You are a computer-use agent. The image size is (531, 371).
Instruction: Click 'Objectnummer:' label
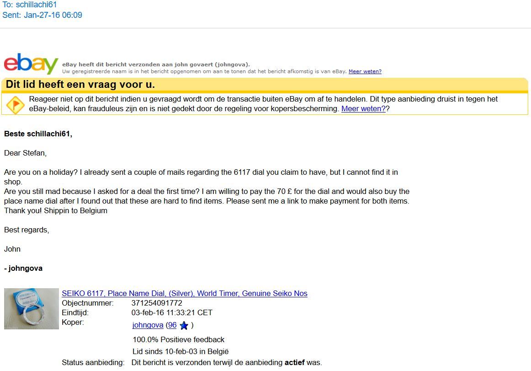point(88,303)
